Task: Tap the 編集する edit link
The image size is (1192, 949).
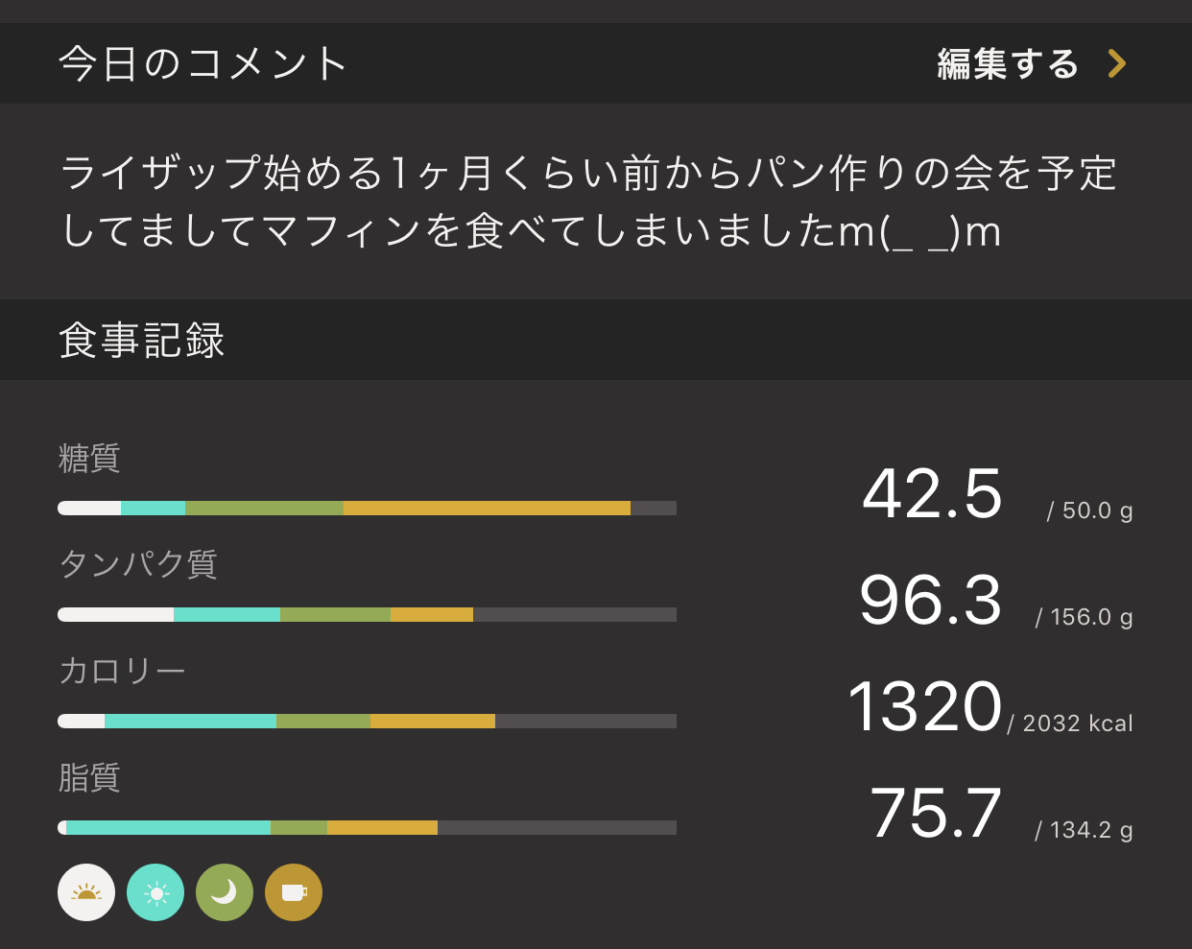Action: (x=1007, y=64)
